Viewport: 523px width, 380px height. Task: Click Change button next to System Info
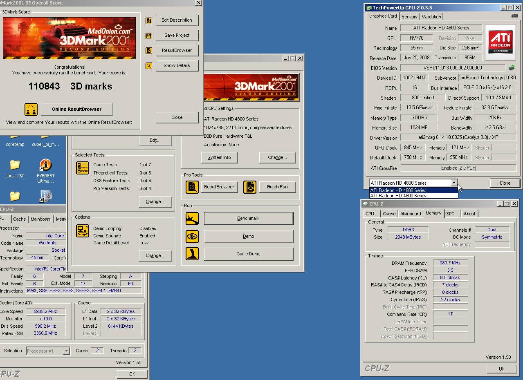pyautogui.click(x=277, y=158)
